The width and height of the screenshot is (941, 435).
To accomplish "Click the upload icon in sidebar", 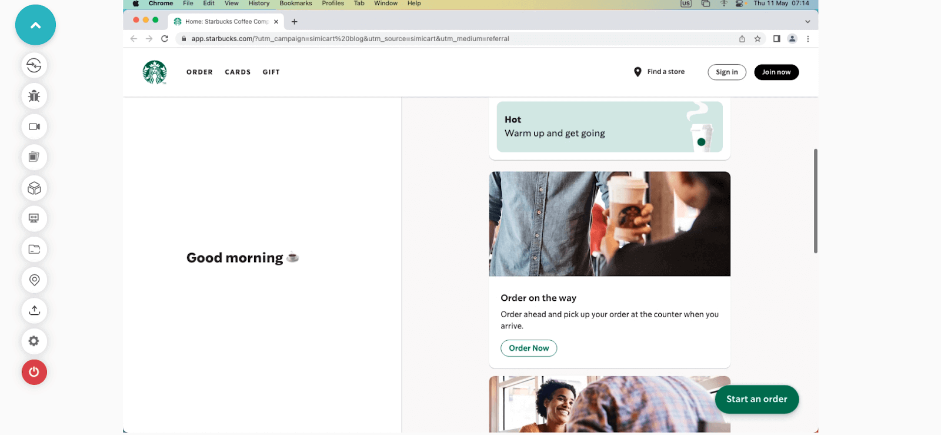I will coord(34,310).
